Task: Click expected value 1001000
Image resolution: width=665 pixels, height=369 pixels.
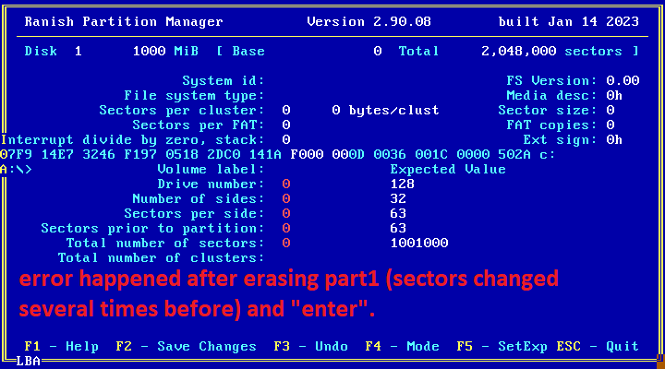Action: click(419, 244)
